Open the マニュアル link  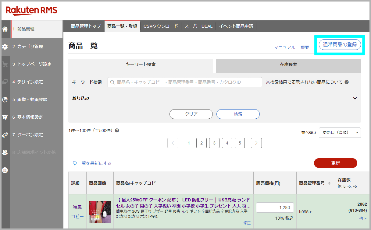[285, 47]
